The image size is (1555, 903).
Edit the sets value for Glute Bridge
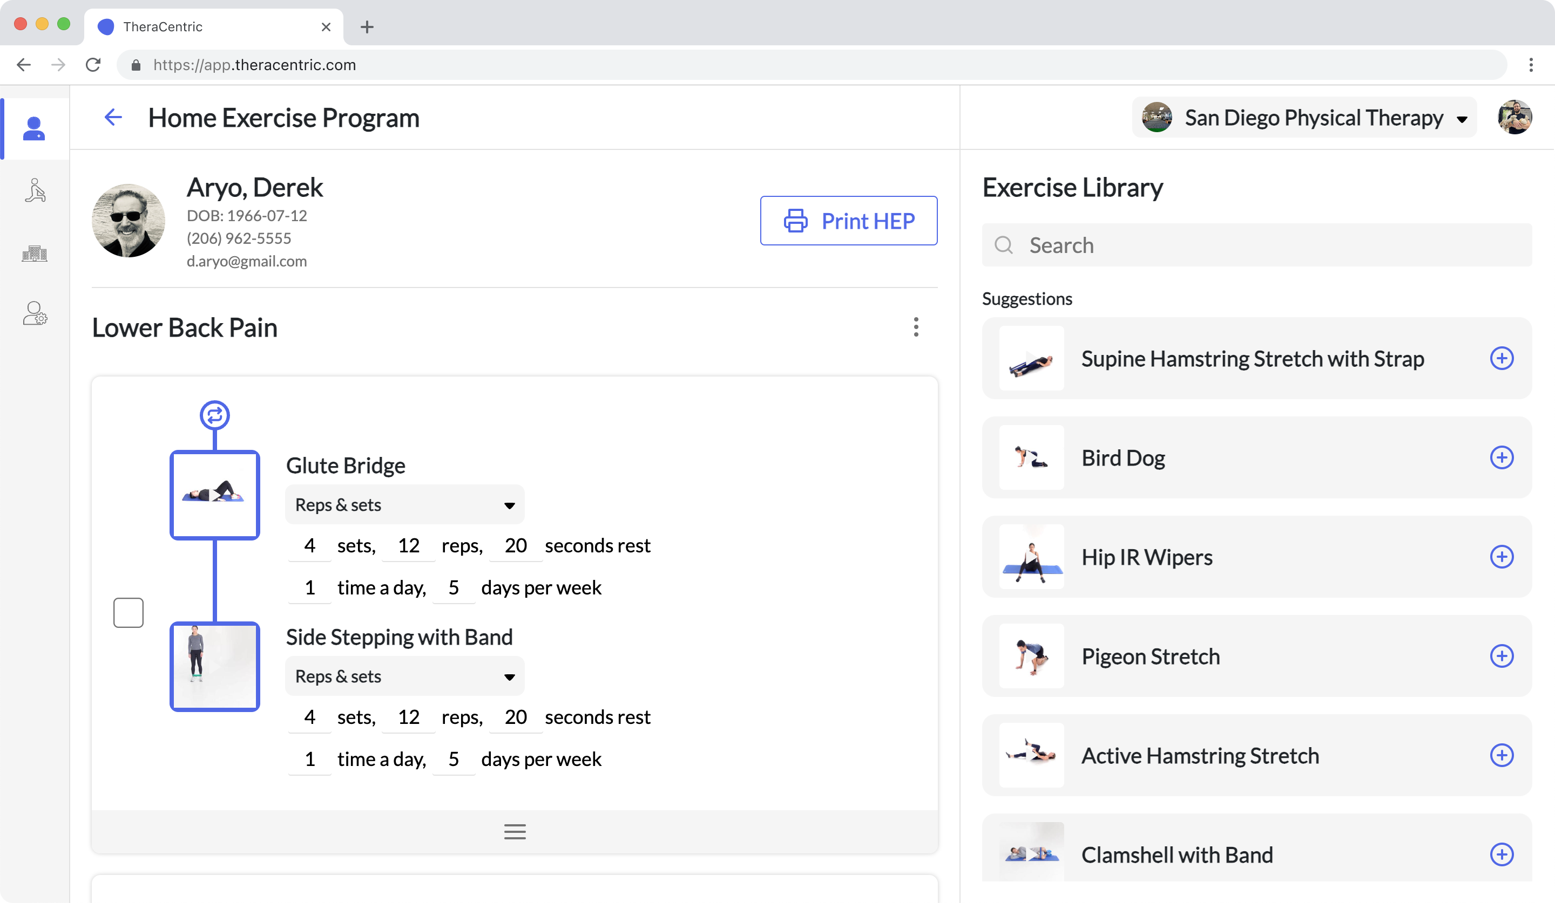[310, 545]
